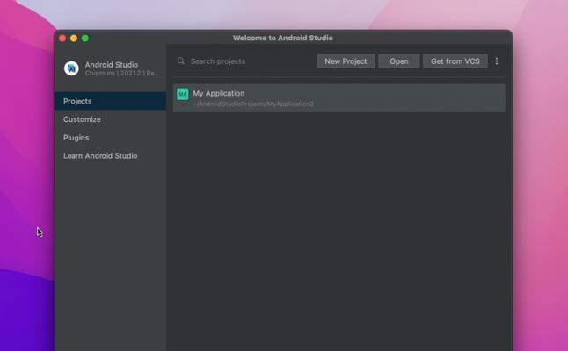
Task: Click Get from VCS button
Action: [x=455, y=61]
